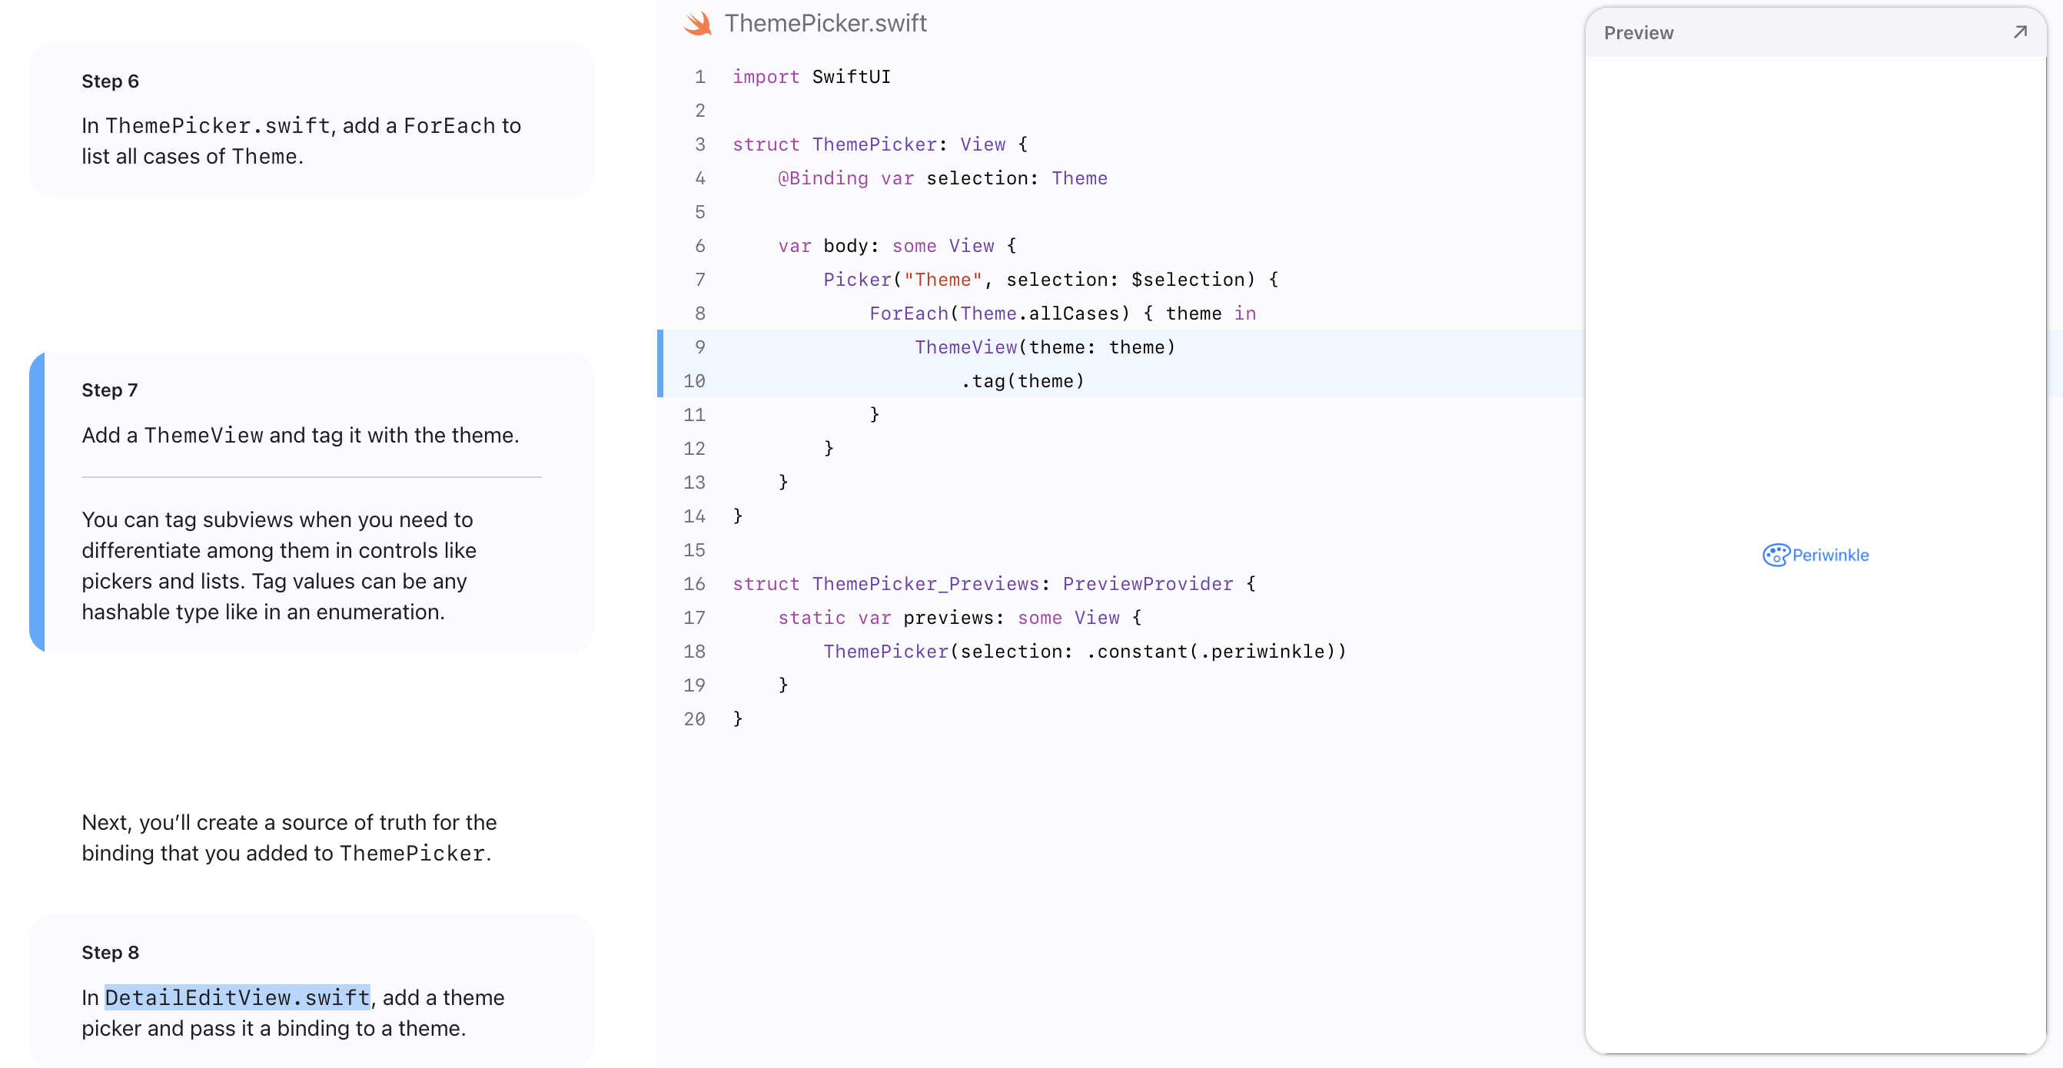Expand the Preview panel with arrow icon
Screen dimensions: 2063x1068
[2020, 32]
